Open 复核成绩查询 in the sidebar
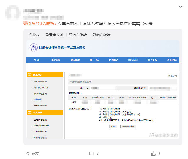 tap(40, 106)
